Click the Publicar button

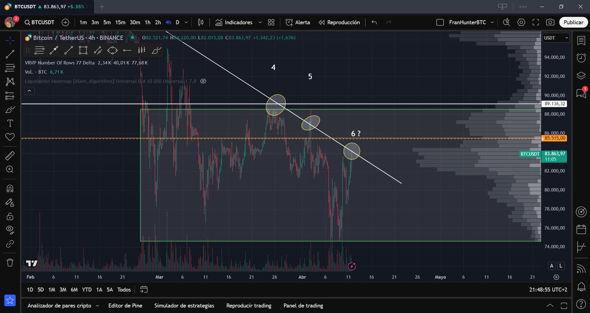coord(573,23)
